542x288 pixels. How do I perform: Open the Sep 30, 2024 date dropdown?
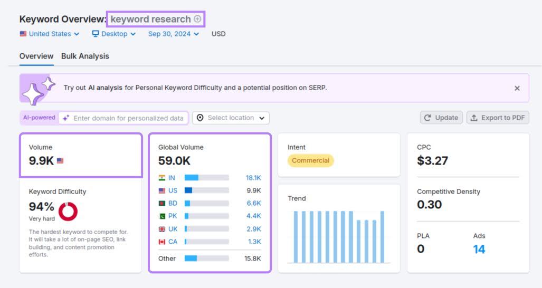(x=174, y=34)
